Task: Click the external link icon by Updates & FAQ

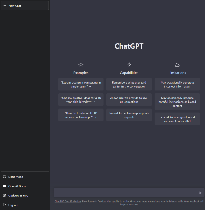Action: [x=5, y=195]
